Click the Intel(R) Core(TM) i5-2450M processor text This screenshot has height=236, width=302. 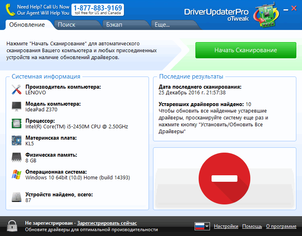coord(77,127)
